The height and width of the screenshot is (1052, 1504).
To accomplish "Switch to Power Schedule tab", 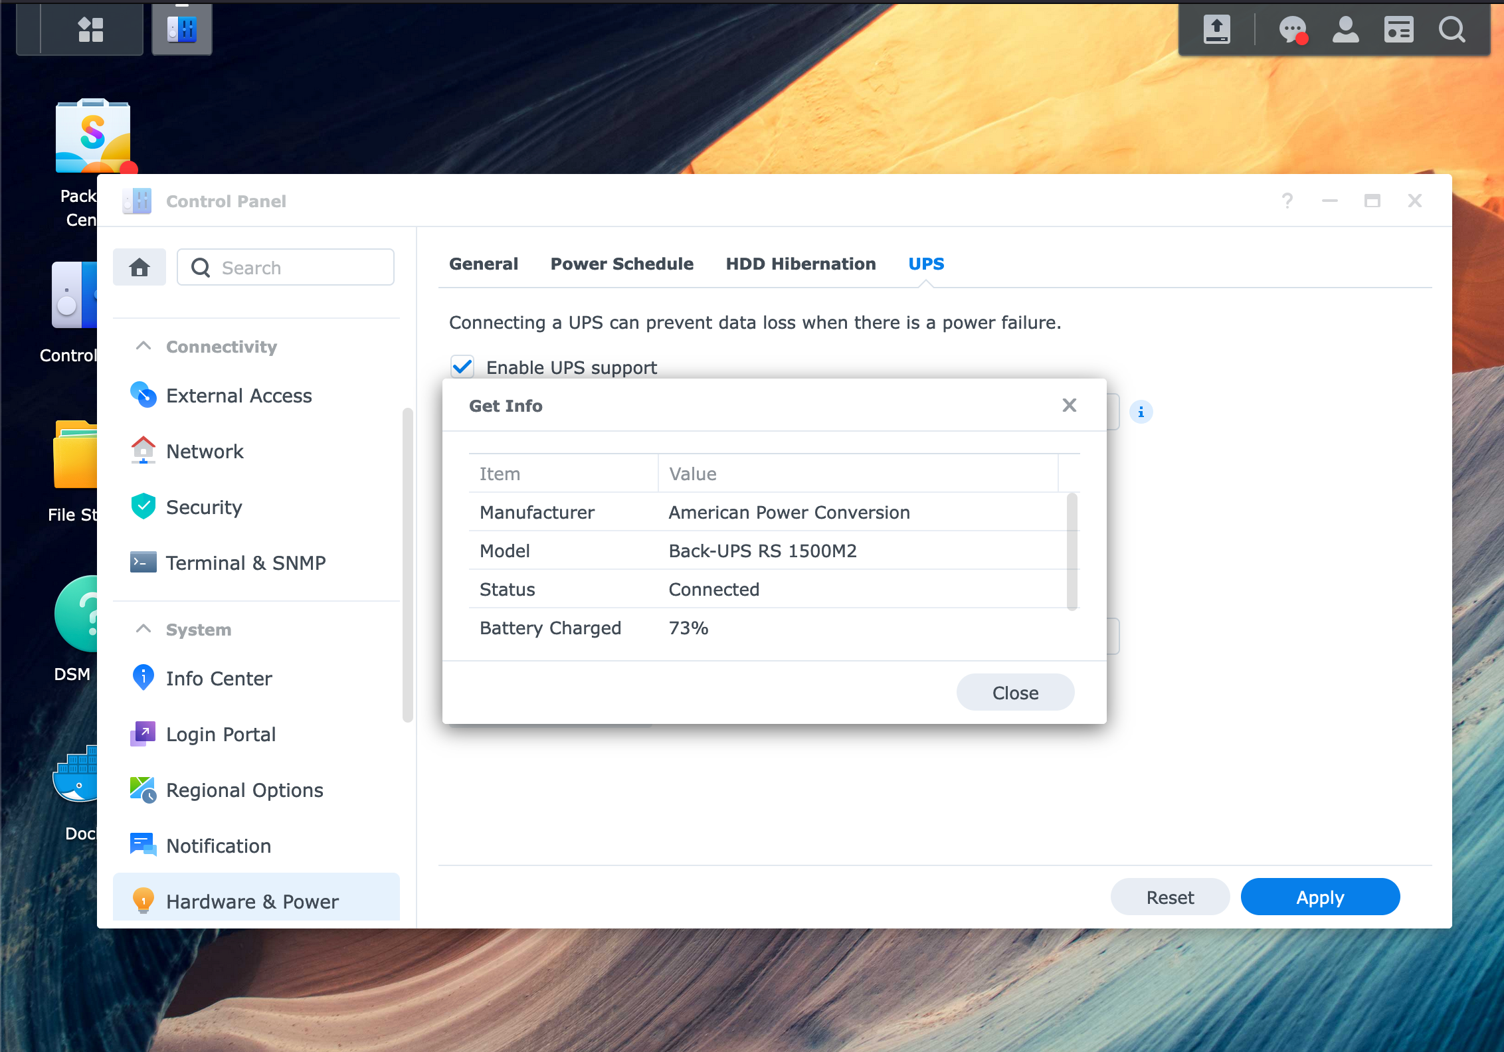I will pos(620,263).
